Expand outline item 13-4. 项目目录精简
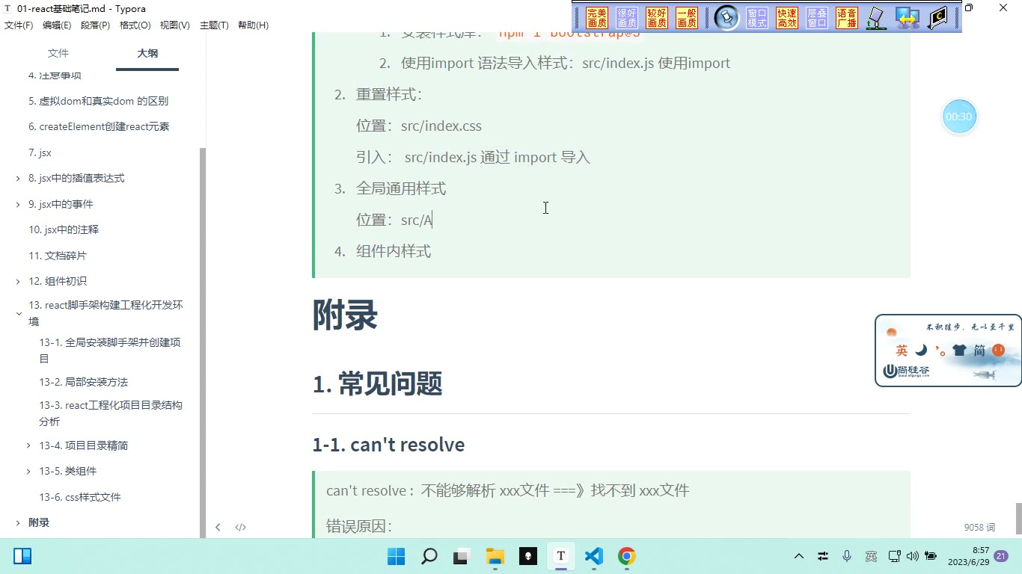Image resolution: width=1022 pixels, height=574 pixels. pos(28,445)
